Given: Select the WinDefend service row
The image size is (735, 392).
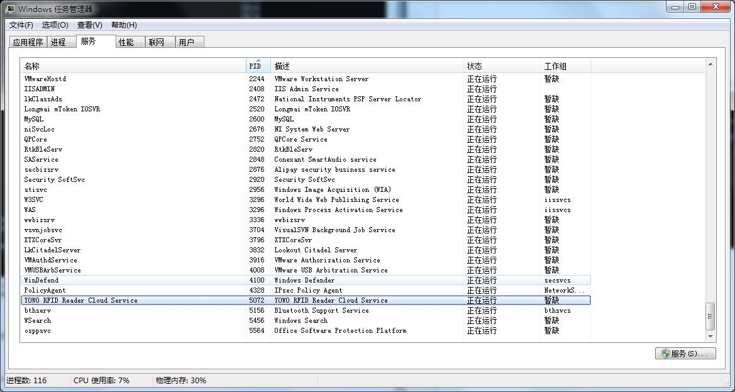Looking at the screenshot, I should (x=306, y=281).
